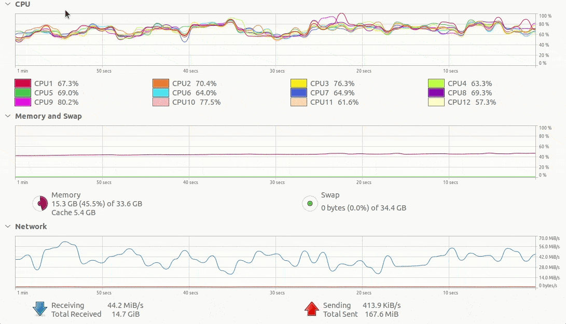Click the CPU9 magenta color swatch
566x324 pixels.
pyautogui.click(x=23, y=102)
